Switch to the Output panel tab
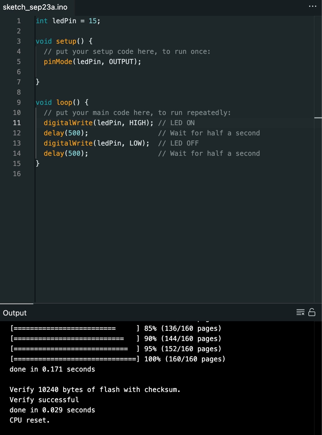The image size is (322, 435). 15,313
